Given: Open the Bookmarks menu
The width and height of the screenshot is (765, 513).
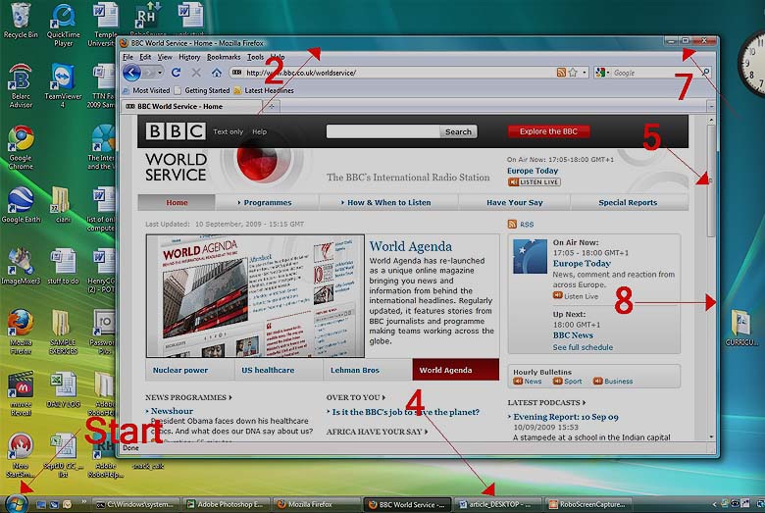Looking at the screenshot, I should point(224,57).
